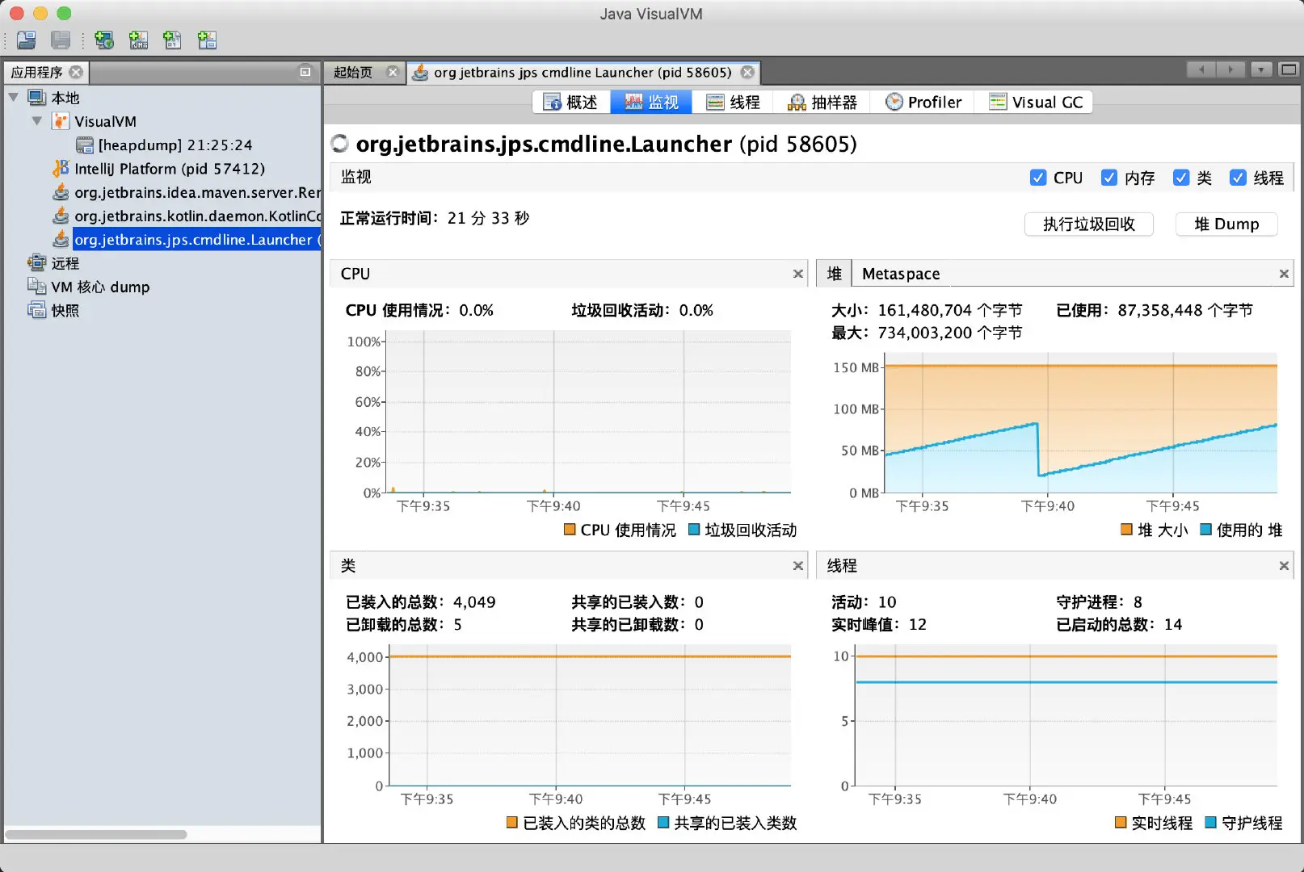
Task: Switch to the Profiler tab
Action: point(923,102)
